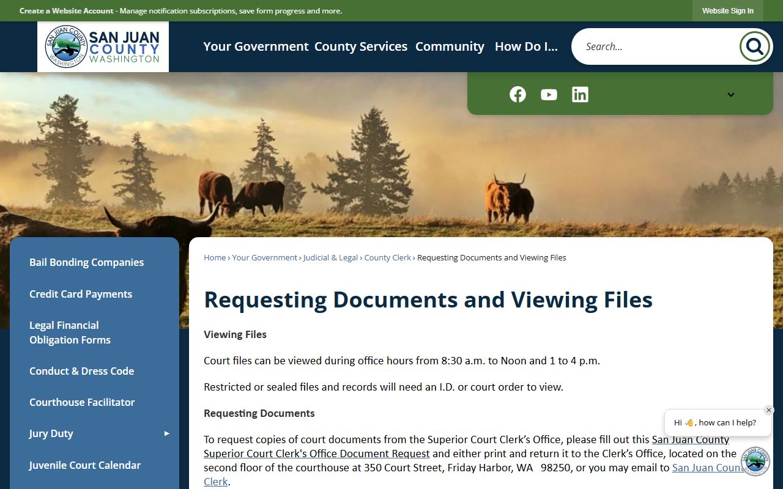
Task: Open How Do I... menu
Action: [x=526, y=46]
